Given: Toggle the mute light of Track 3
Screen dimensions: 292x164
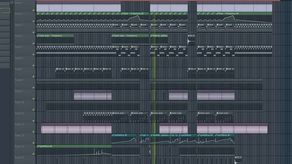Looking at the screenshot, I should click(x=33, y=32).
